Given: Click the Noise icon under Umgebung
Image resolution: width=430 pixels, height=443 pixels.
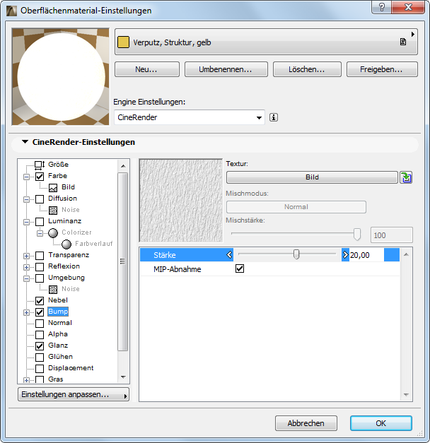Looking at the screenshot, I should (x=53, y=289).
